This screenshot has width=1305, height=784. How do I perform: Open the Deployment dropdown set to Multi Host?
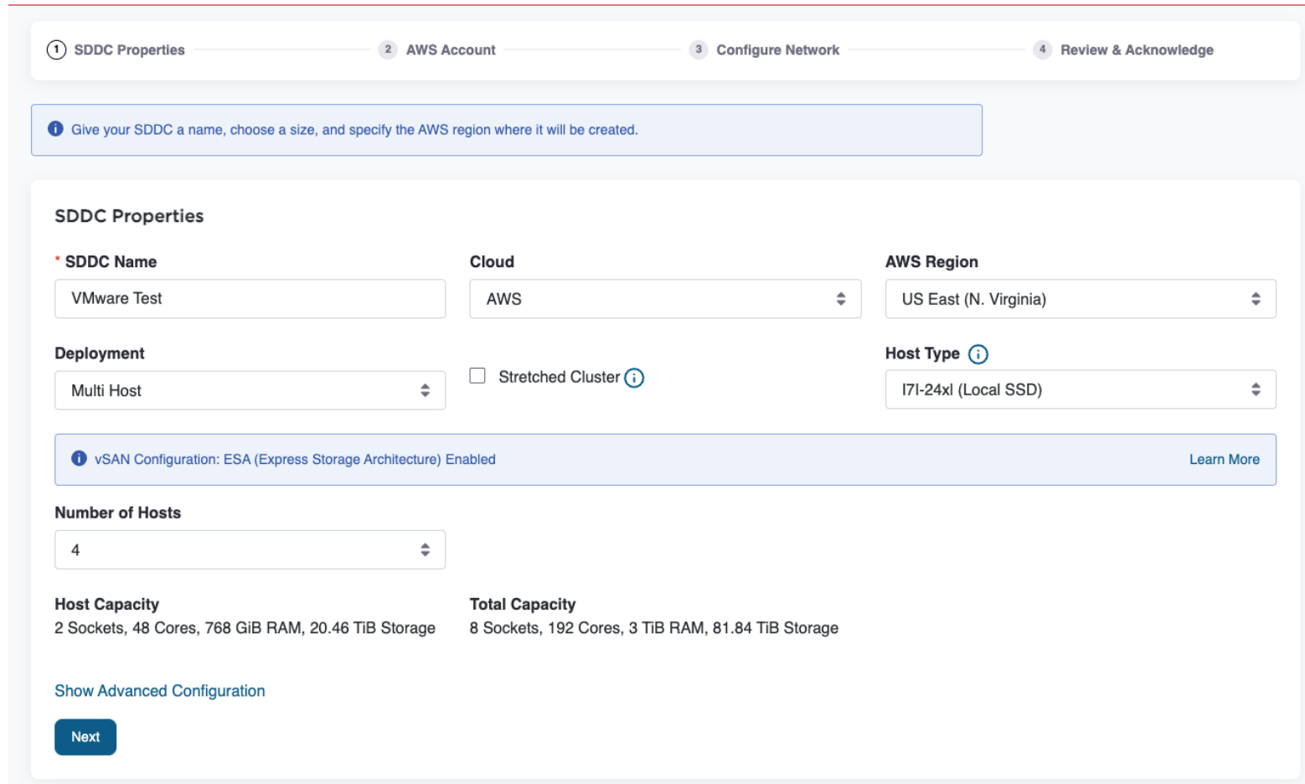click(x=250, y=390)
